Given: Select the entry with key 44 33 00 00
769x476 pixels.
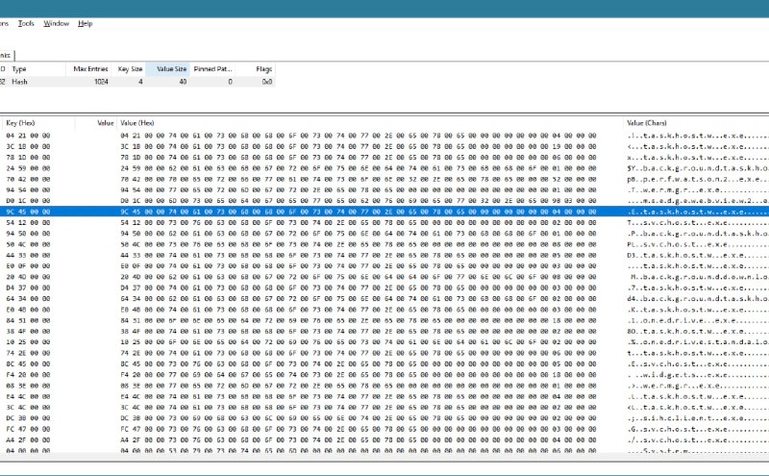Looking at the screenshot, I should [x=28, y=255].
